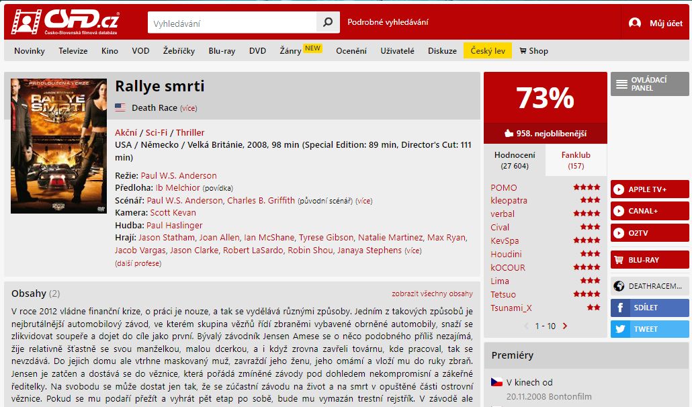Open the user account avatar icon
The image size is (692, 407).
tap(635, 23)
